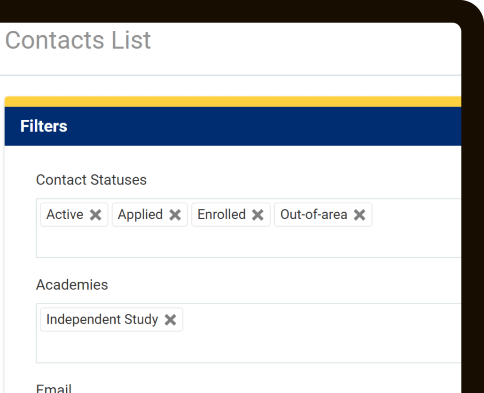Click the Academies section label

click(x=72, y=285)
